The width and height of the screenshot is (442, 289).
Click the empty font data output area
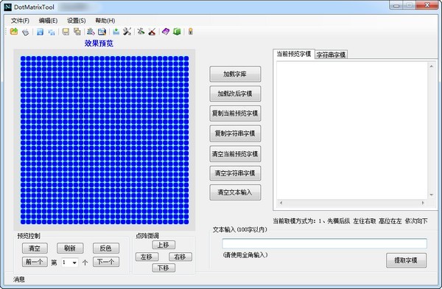pyautogui.click(x=352, y=130)
